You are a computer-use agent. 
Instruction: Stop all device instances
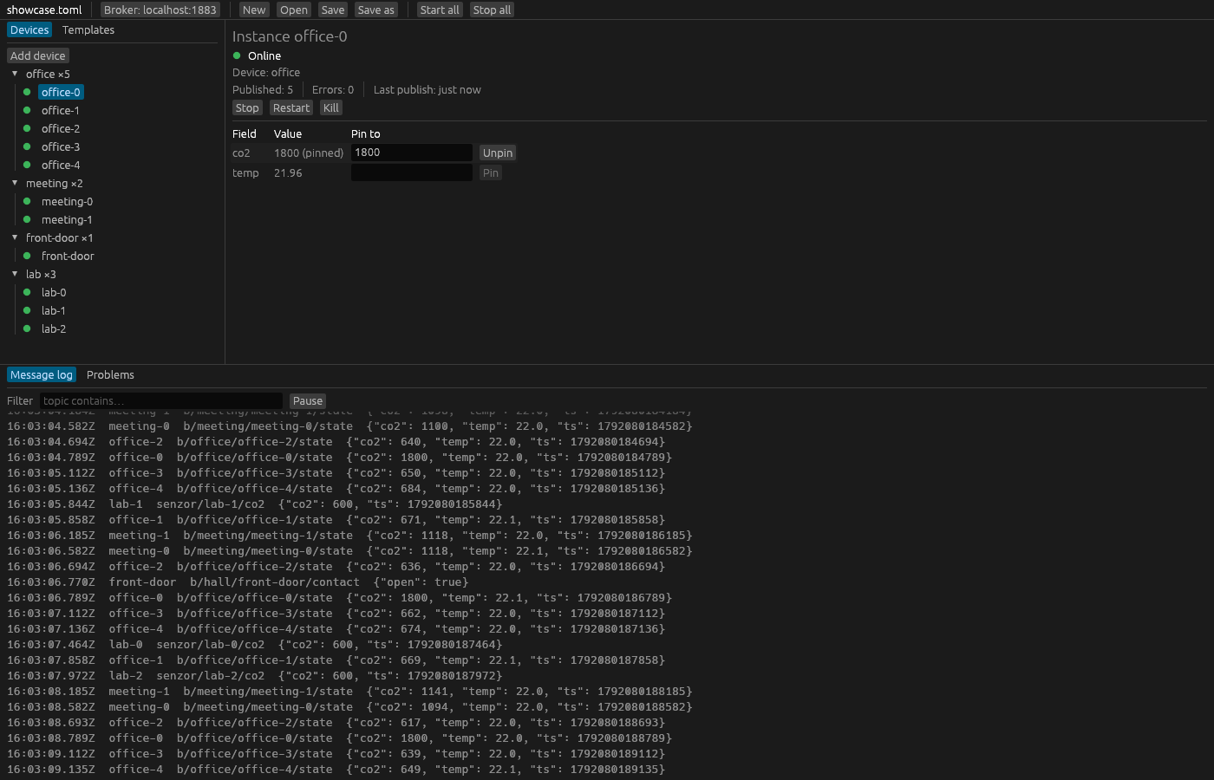coord(493,10)
